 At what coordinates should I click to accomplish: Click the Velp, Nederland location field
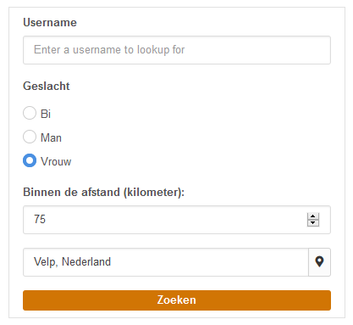(166, 262)
